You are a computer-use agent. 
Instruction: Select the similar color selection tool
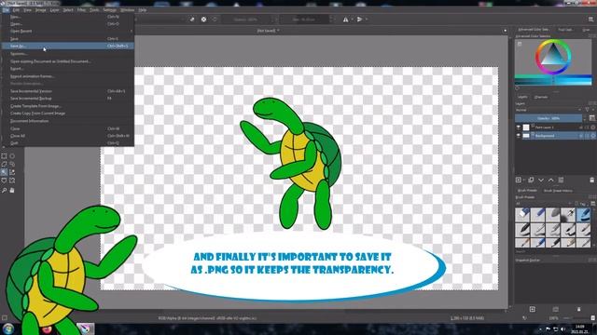point(12,172)
